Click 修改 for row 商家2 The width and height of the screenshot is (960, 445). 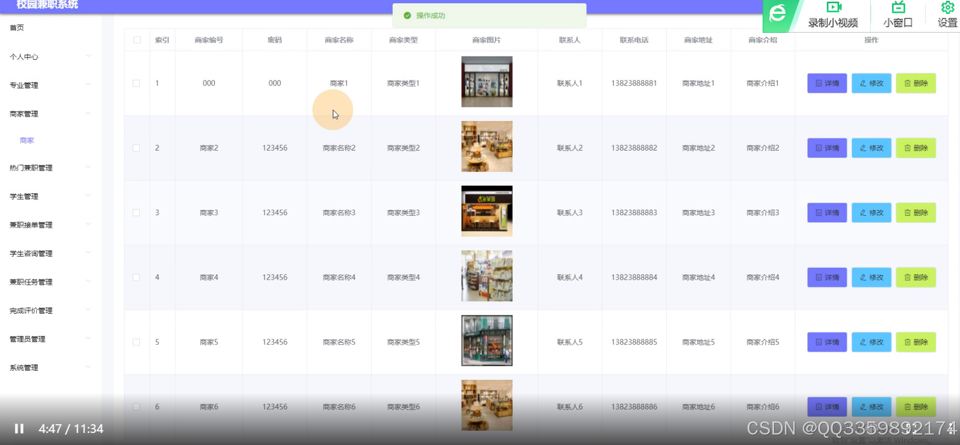point(871,148)
